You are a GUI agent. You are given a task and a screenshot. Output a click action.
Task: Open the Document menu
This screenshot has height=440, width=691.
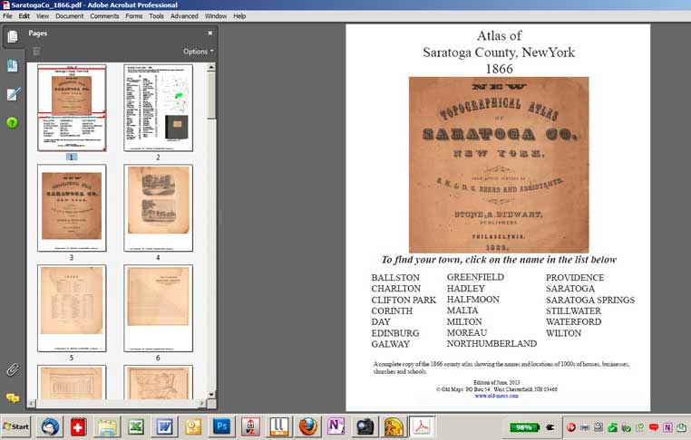(69, 15)
